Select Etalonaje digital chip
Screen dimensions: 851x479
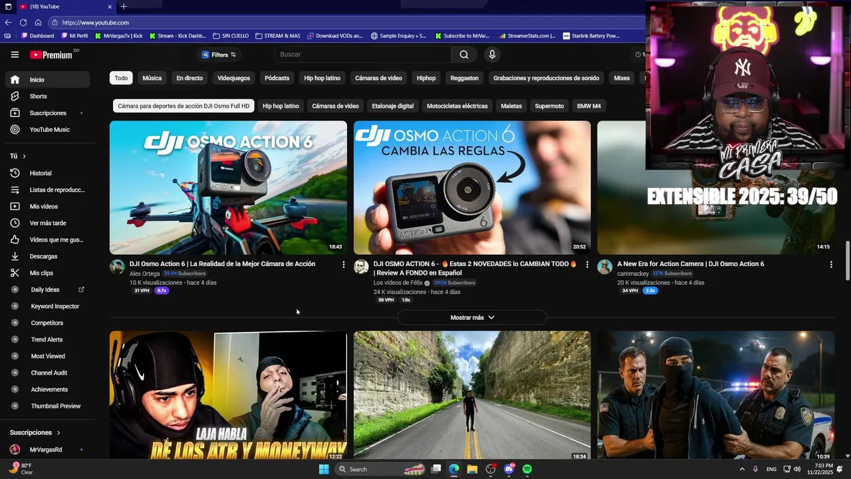pos(392,106)
